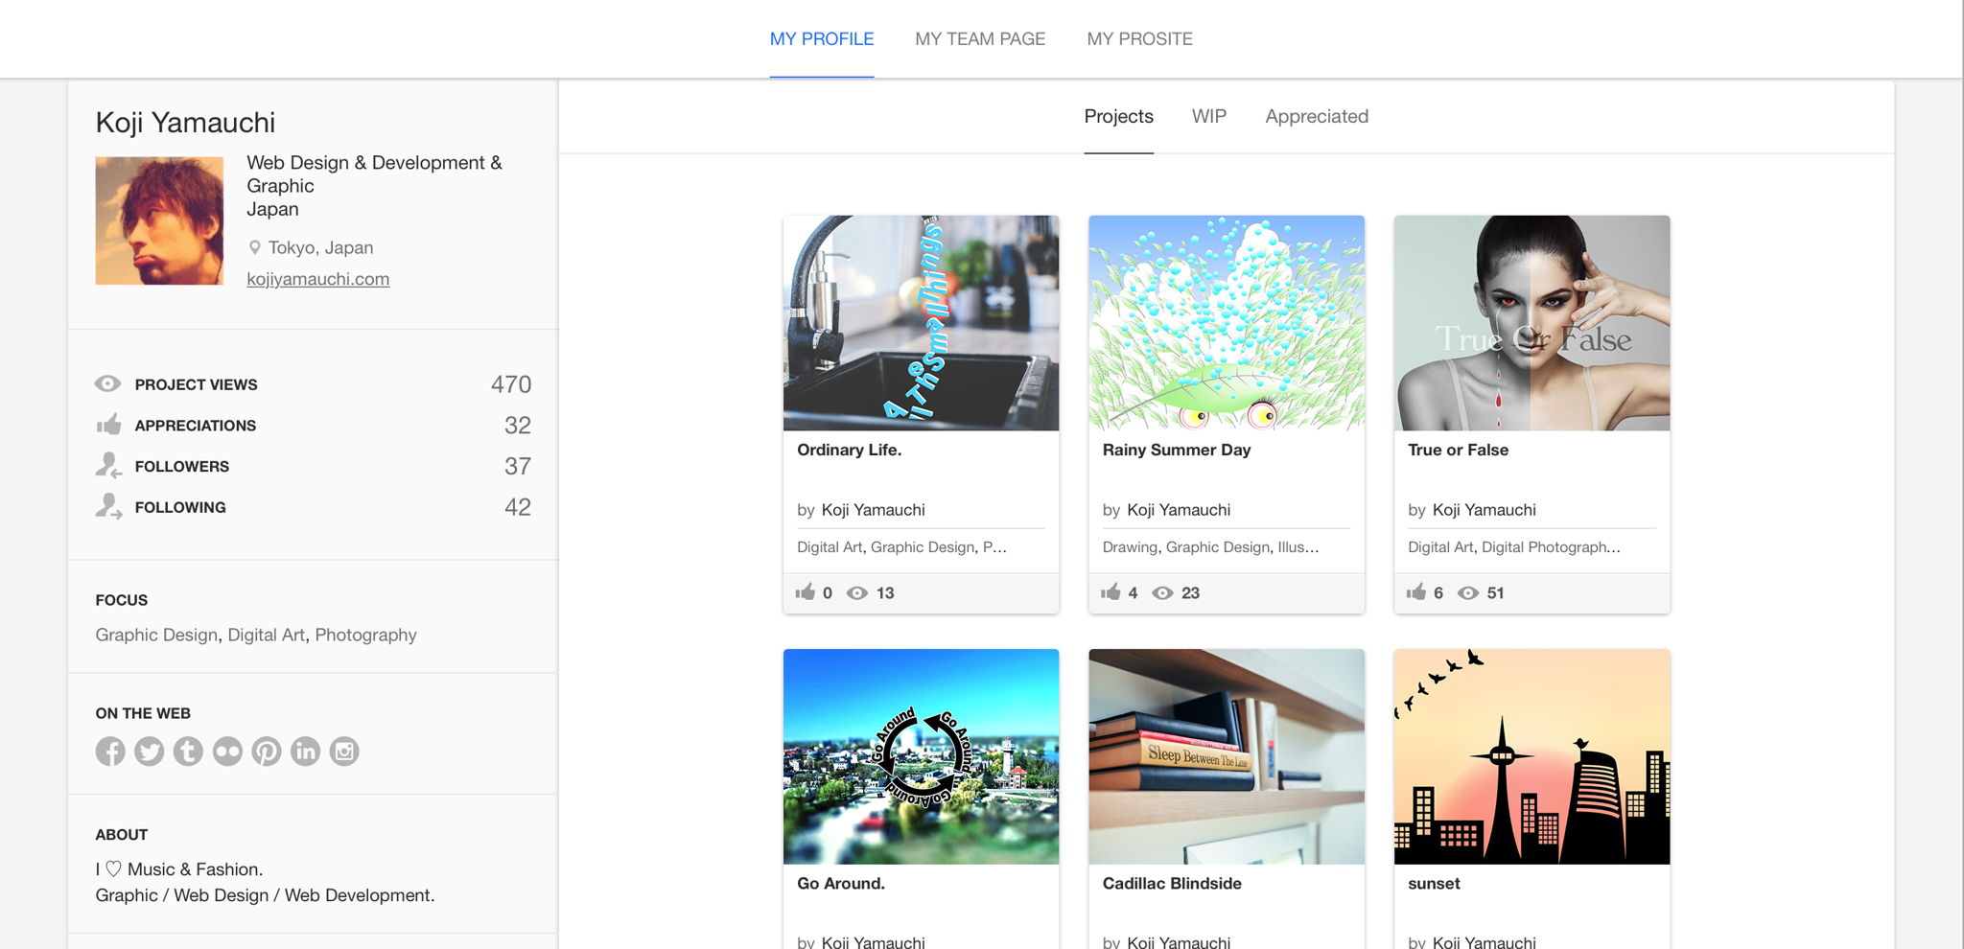Open the LinkedIn social icon
Screen dimensions: 1964x949
click(x=305, y=752)
